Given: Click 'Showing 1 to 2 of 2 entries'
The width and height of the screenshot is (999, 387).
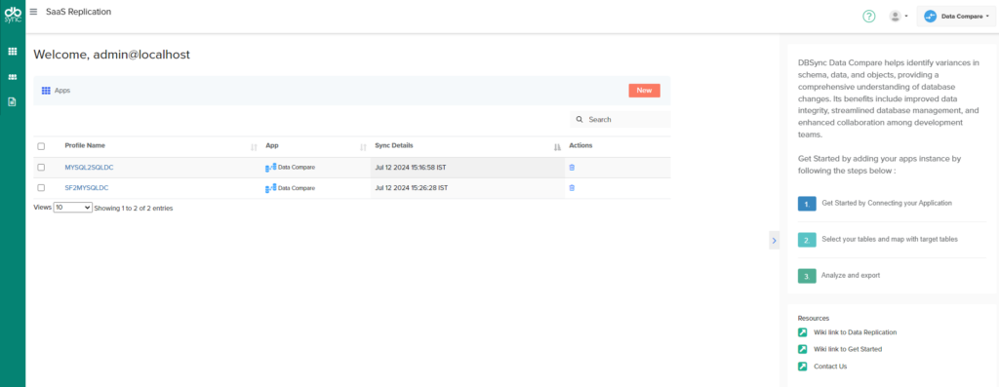Looking at the screenshot, I should (x=133, y=209).
